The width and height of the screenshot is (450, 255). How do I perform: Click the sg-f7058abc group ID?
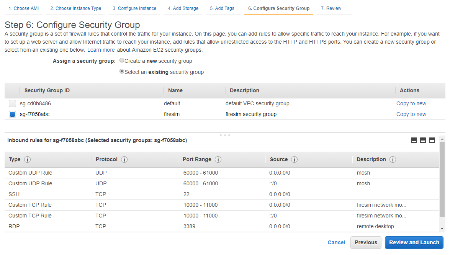(35, 114)
